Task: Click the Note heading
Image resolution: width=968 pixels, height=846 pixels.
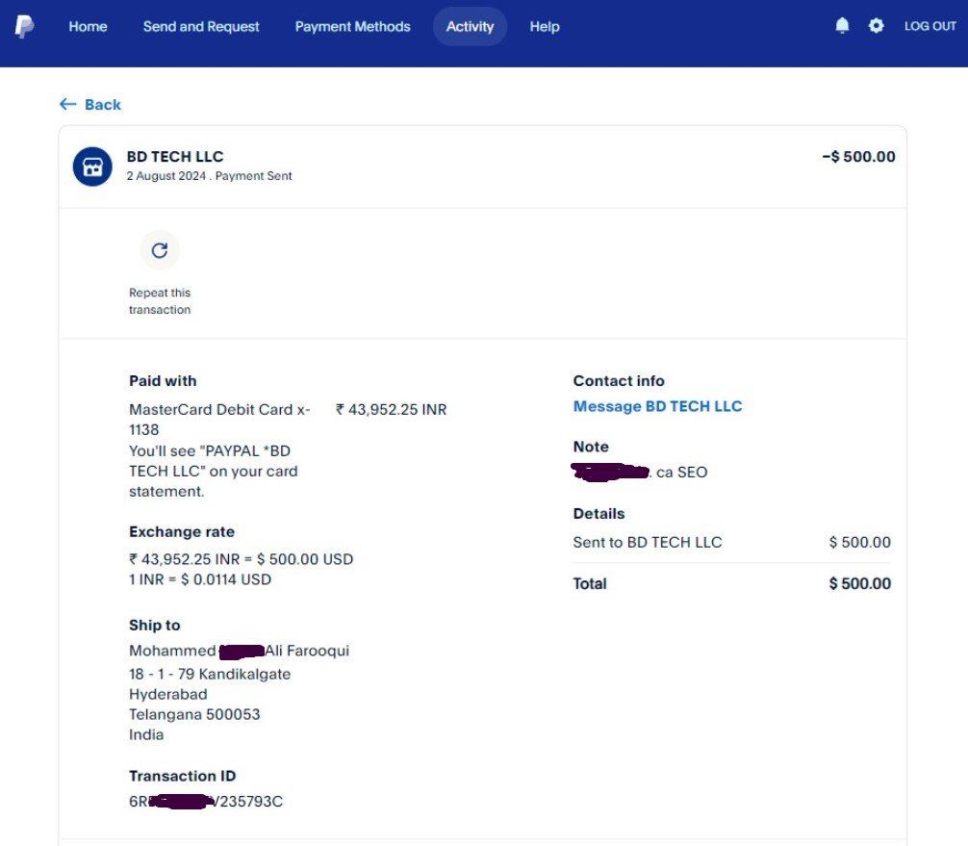Action: [x=591, y=447]
